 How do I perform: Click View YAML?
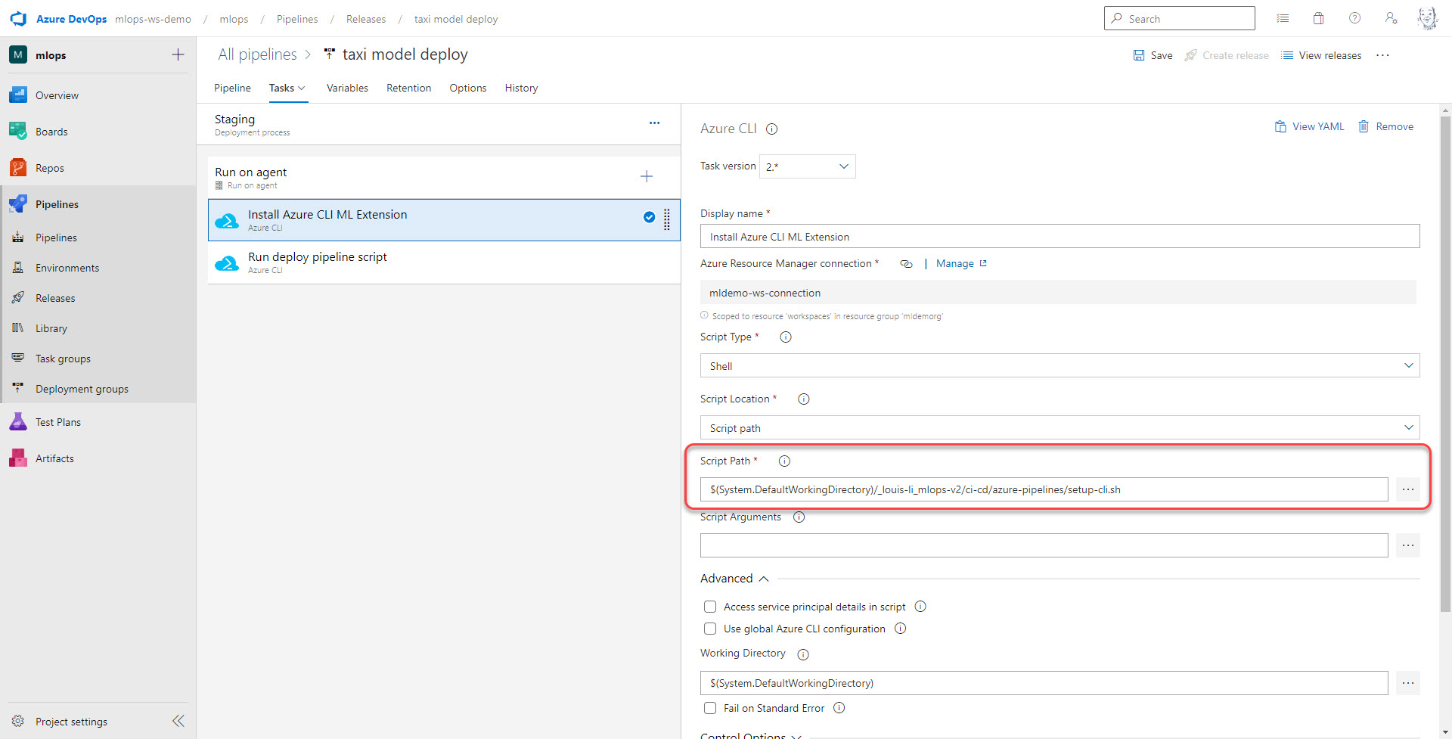(x=1309, y=126)
